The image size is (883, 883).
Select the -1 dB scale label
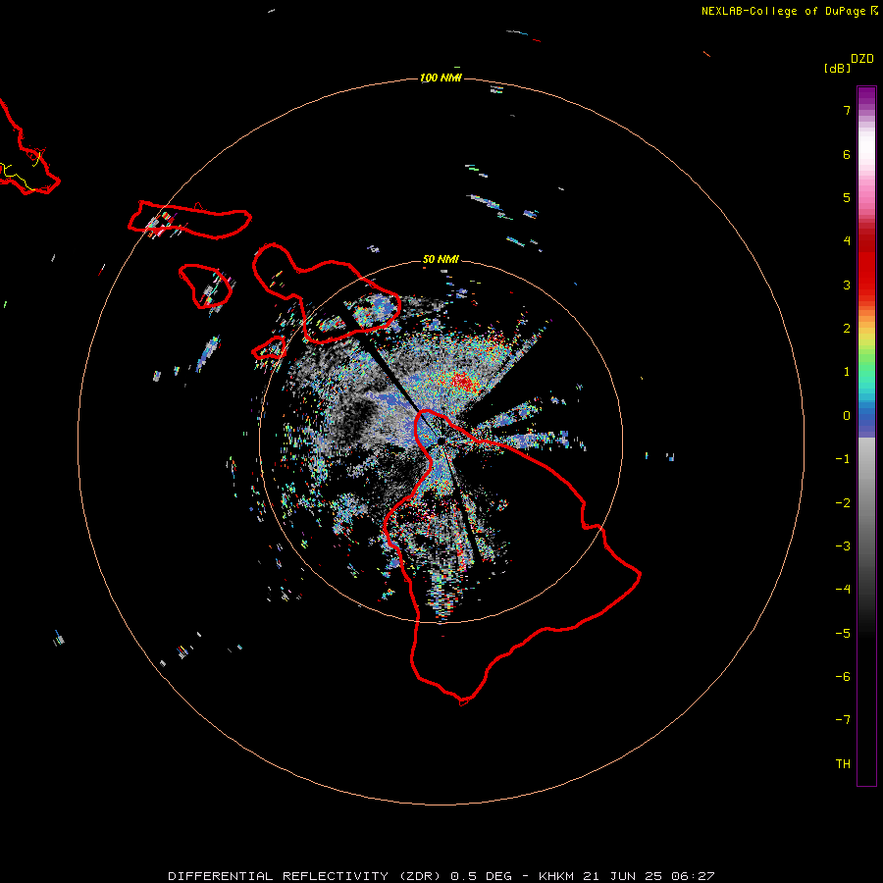[843, 459]
